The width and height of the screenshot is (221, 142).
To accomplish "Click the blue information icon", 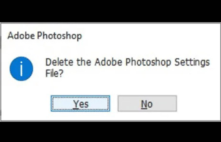I will 21,68.
